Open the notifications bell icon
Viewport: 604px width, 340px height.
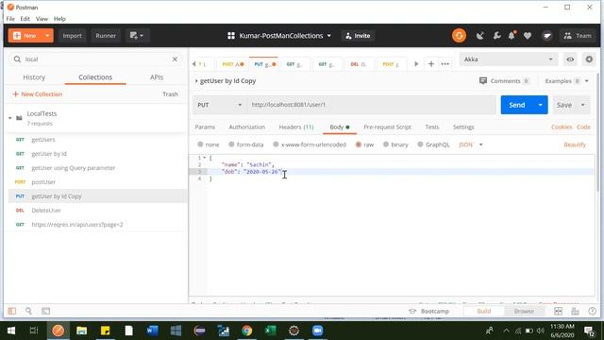point(512,36)
